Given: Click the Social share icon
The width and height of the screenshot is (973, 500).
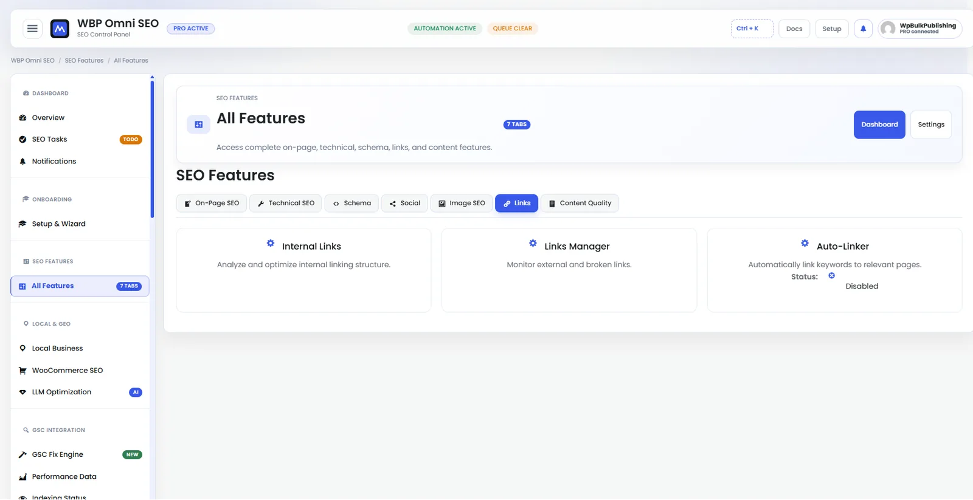Looking at the screenshot, I should 393,204.
